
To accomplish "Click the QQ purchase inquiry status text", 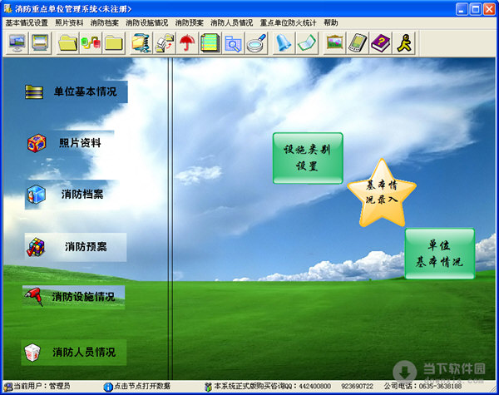I will tap(294, 387).
